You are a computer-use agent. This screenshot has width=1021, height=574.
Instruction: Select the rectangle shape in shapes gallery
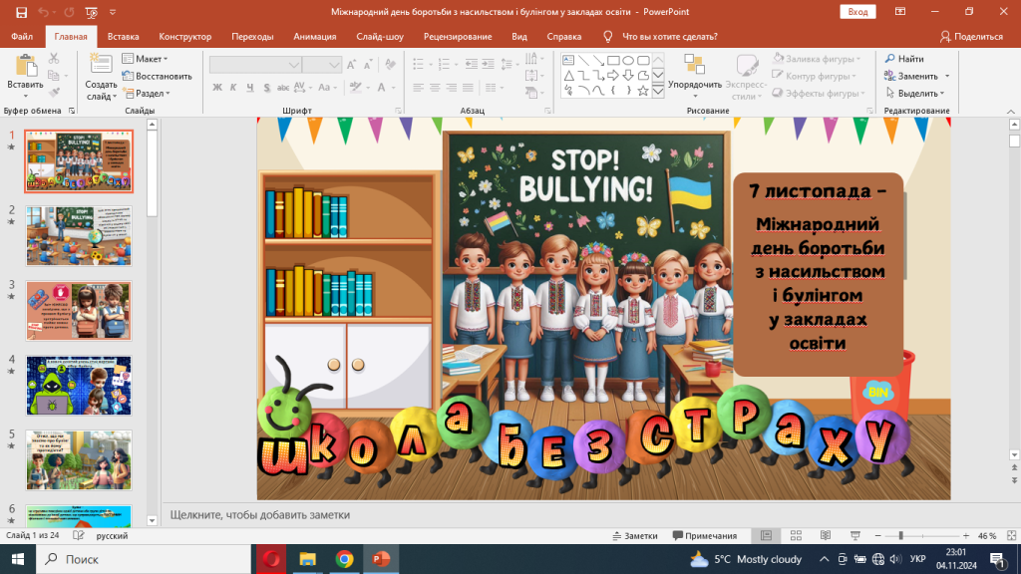click(x=613, y=60)
